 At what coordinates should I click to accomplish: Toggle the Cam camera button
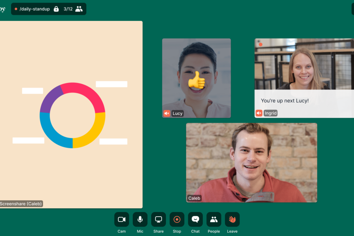tap(122, 219)
